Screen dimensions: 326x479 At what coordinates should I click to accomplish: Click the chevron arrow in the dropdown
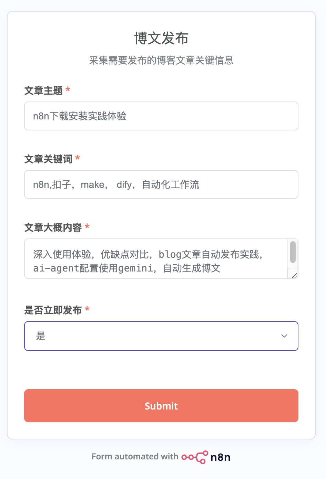click(x=284, y=336)
